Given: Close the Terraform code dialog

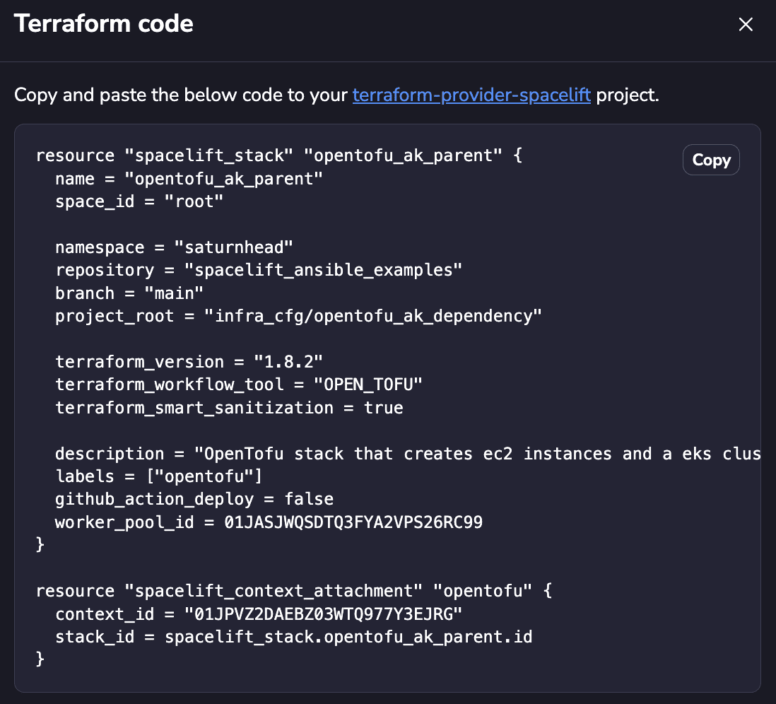Looking at the screenshot, I should click(x=746, y=24).
